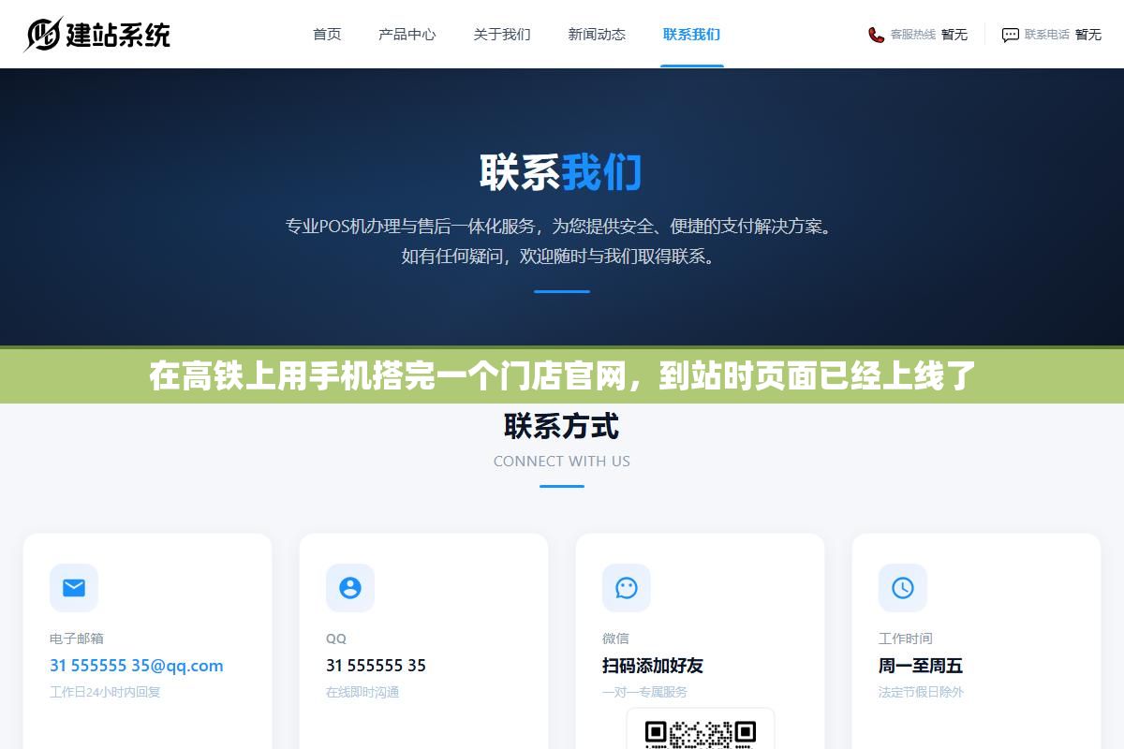
Task: Click the 建站系统 logo icon
Action: click(x=42, y=35)
